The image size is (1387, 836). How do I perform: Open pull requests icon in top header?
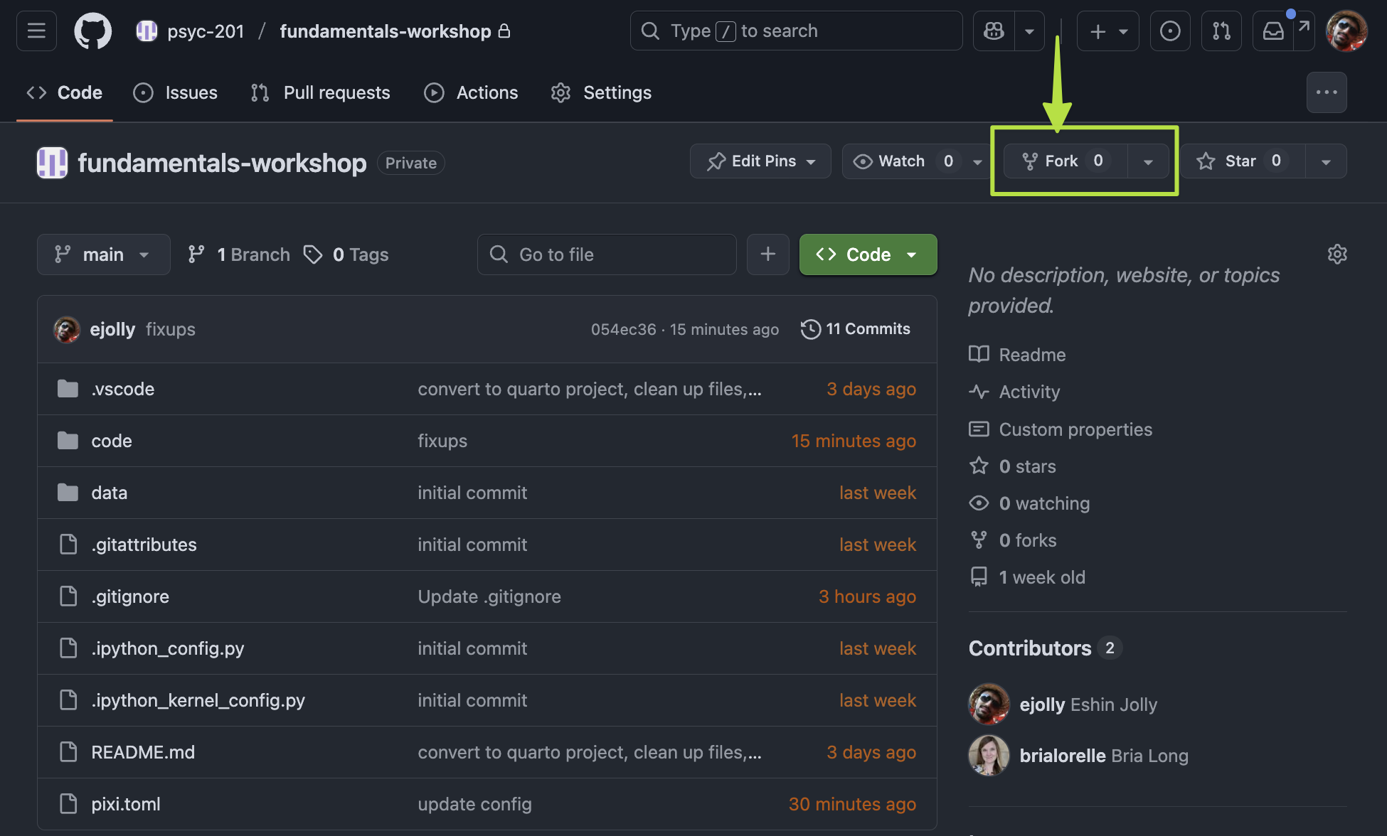(1221, 31)
